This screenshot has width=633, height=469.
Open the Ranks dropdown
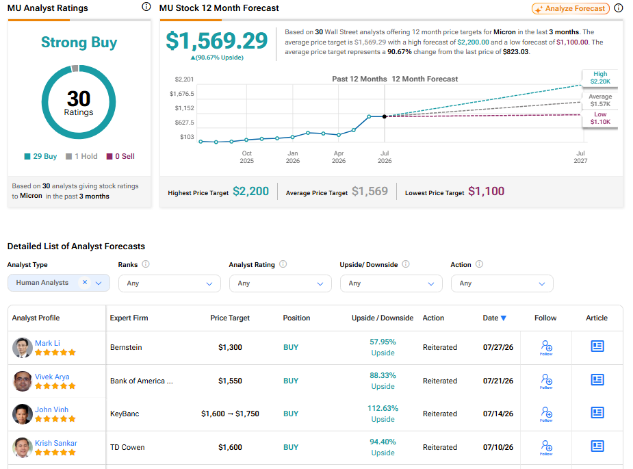point(170,283)
